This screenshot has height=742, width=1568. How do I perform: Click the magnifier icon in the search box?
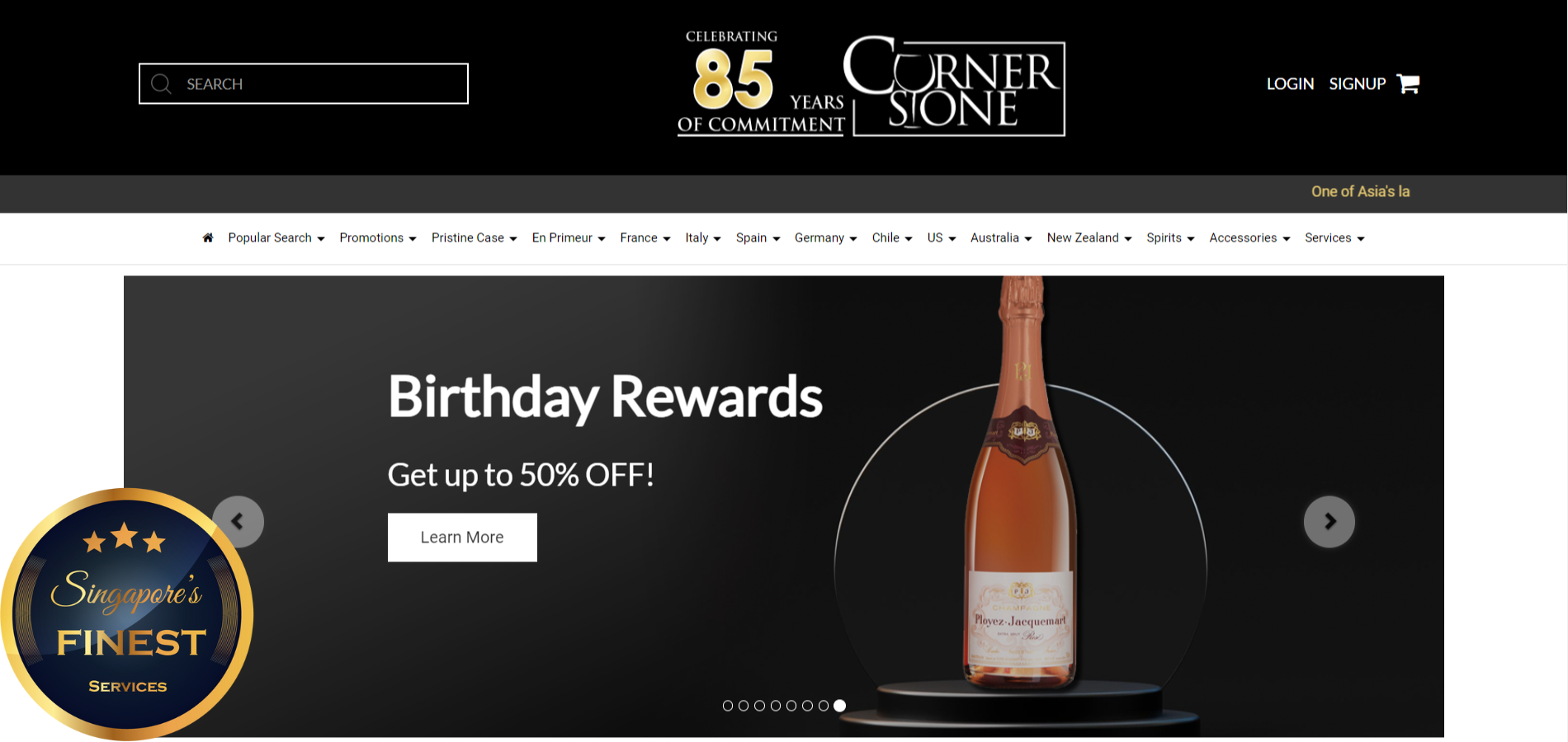pos(161,84)
